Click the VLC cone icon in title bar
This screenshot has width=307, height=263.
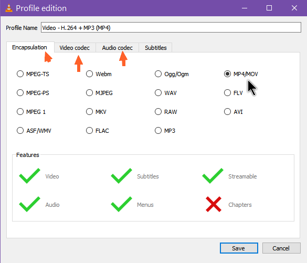pyautogui.click(x=9, y=8)
